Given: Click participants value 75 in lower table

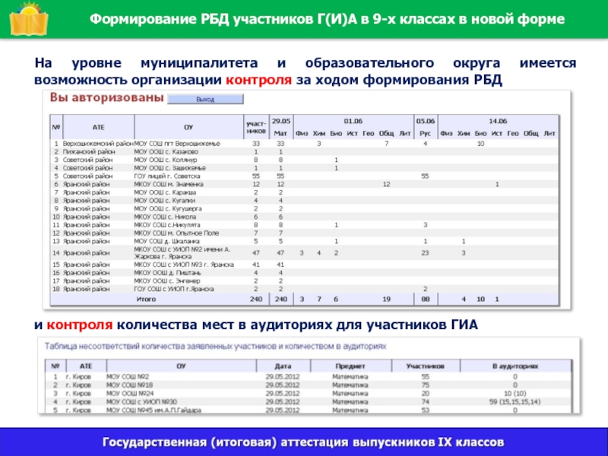Looking at the screenshot, I should tap(426, 385).
